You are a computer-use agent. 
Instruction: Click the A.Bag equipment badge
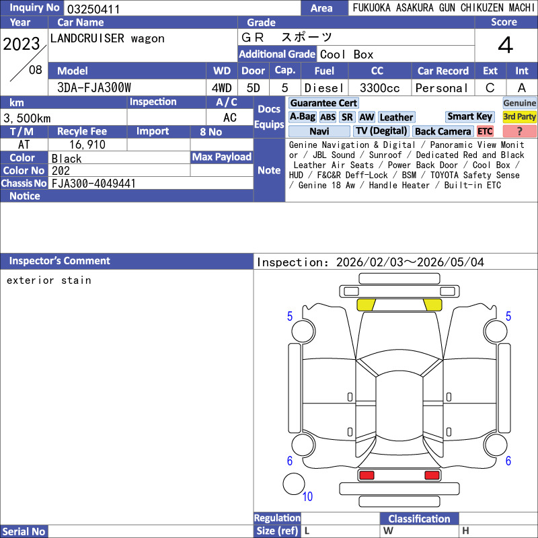302,117
